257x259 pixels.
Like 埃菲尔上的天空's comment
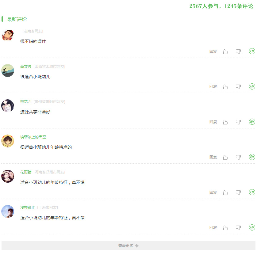pos(225,158)
